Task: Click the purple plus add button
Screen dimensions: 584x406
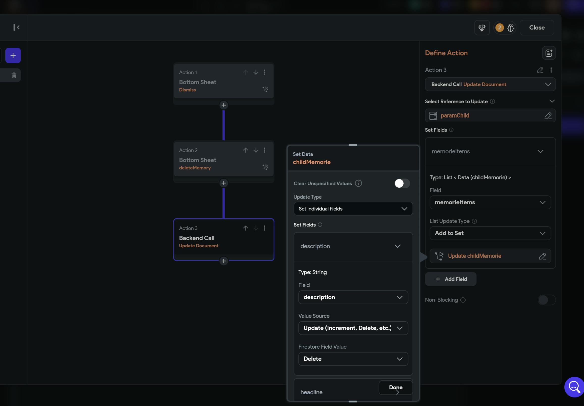Action: point(13,55)
